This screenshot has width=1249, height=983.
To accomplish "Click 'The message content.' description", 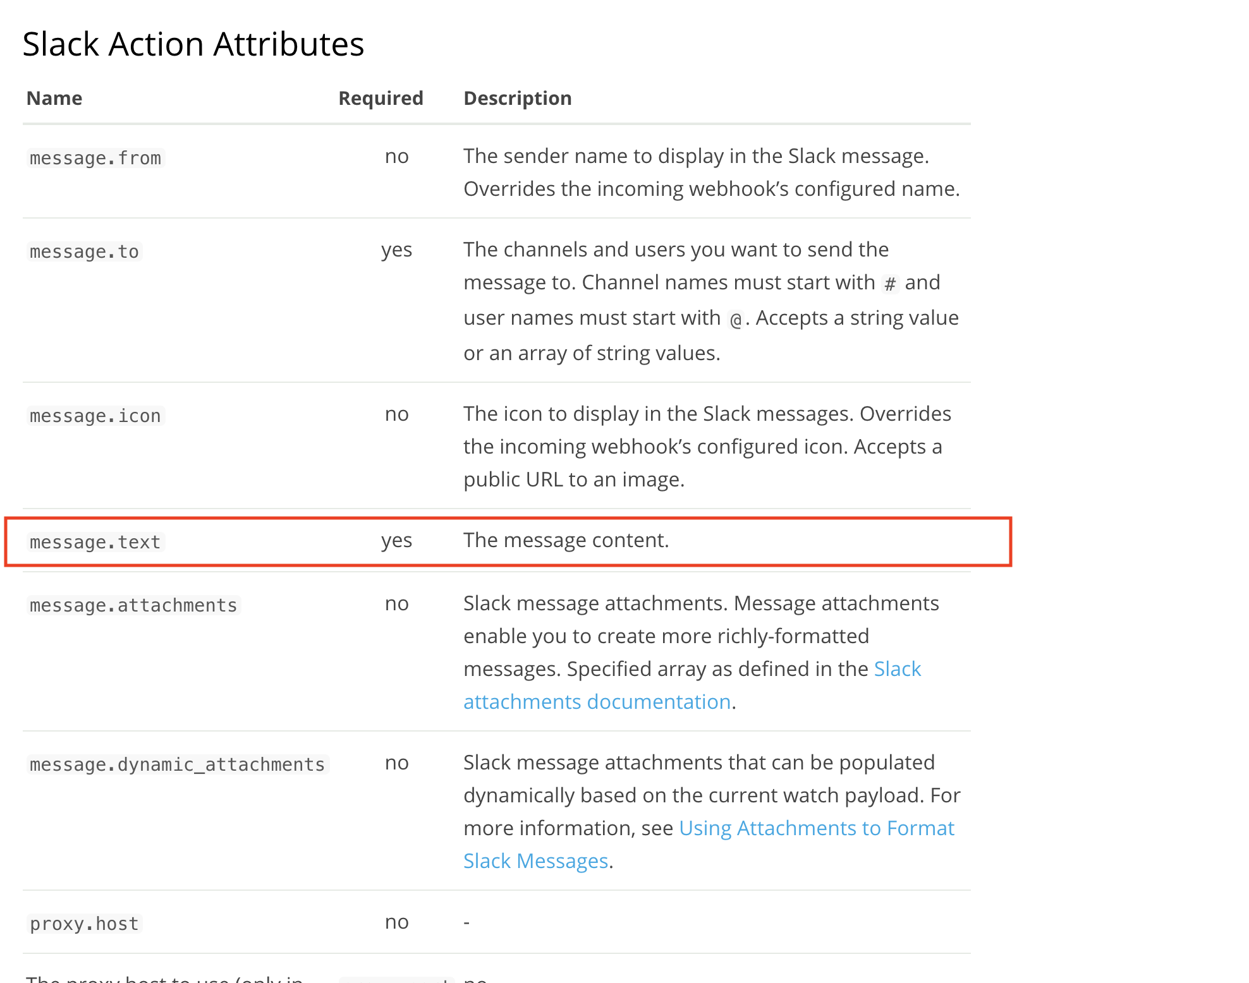I will tap(566, 540).
